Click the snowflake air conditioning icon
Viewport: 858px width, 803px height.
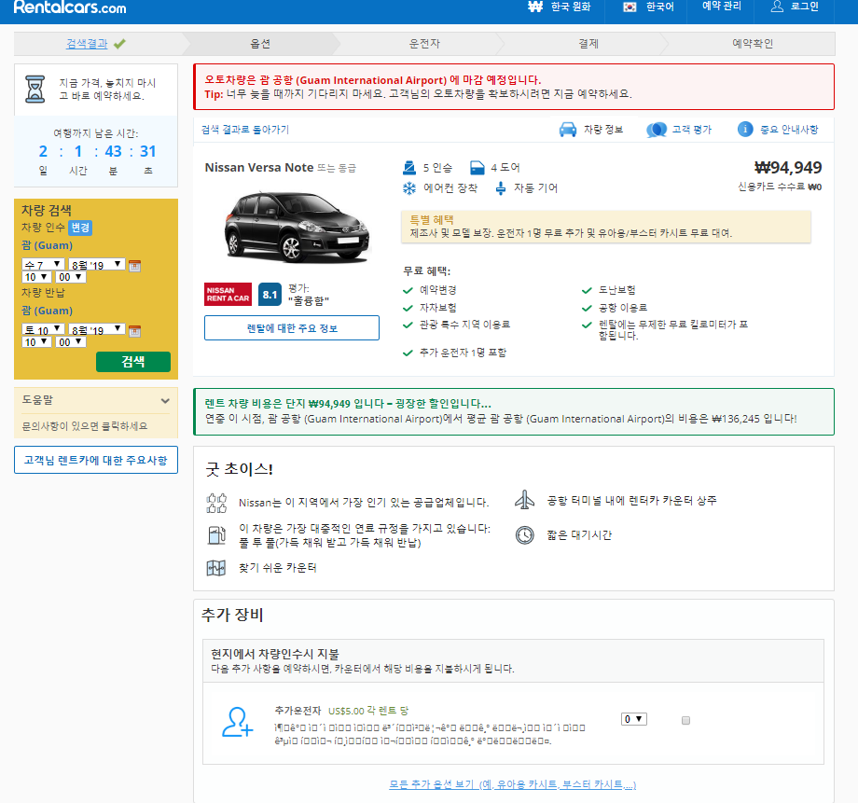409,188
